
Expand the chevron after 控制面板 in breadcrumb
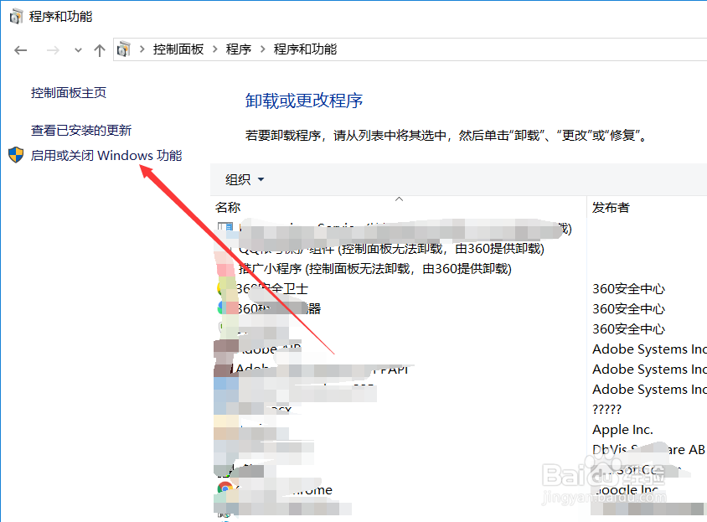click(x=215, y=49)
